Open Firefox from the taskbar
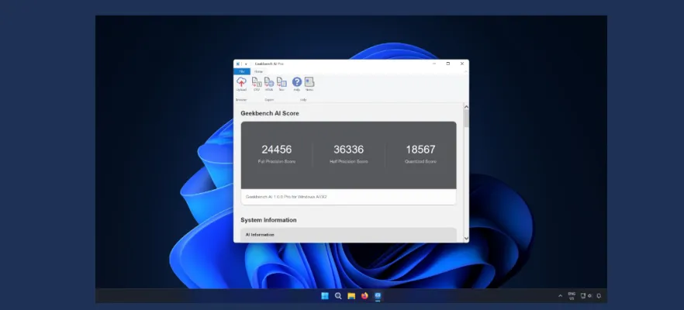 [x=364, y=296]
